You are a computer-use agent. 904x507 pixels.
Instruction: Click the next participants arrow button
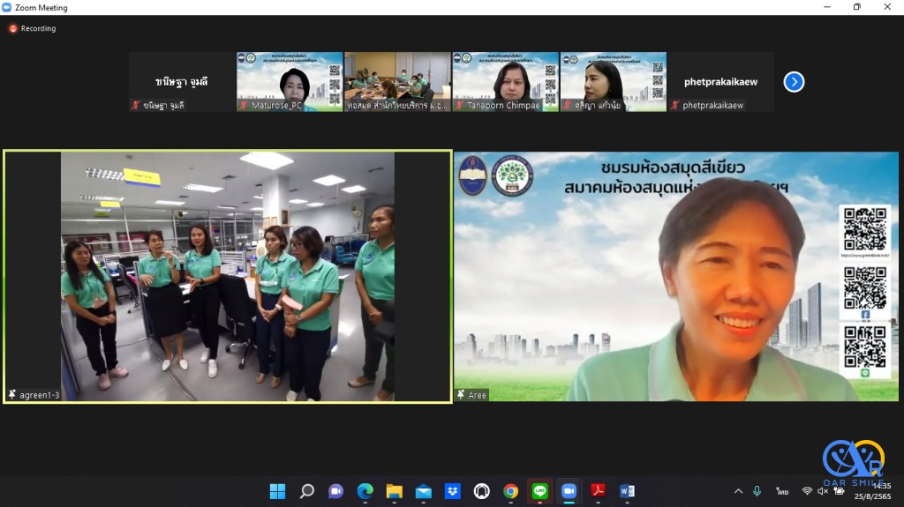794,82
